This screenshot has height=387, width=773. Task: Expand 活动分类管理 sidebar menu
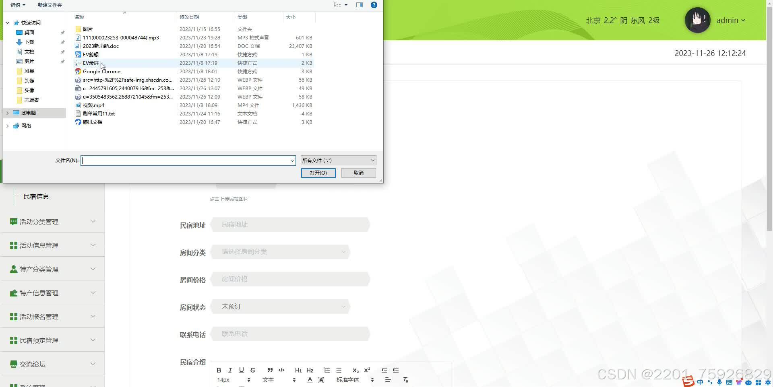[52, 222]
